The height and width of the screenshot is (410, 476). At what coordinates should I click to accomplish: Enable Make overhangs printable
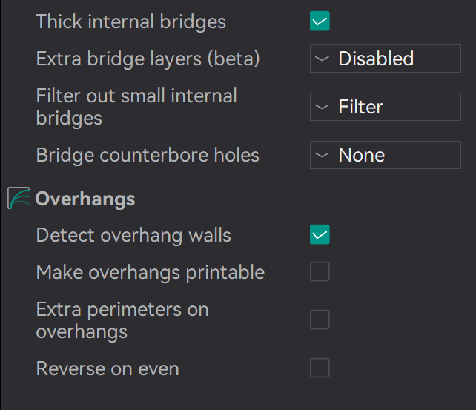pos(320,272)
